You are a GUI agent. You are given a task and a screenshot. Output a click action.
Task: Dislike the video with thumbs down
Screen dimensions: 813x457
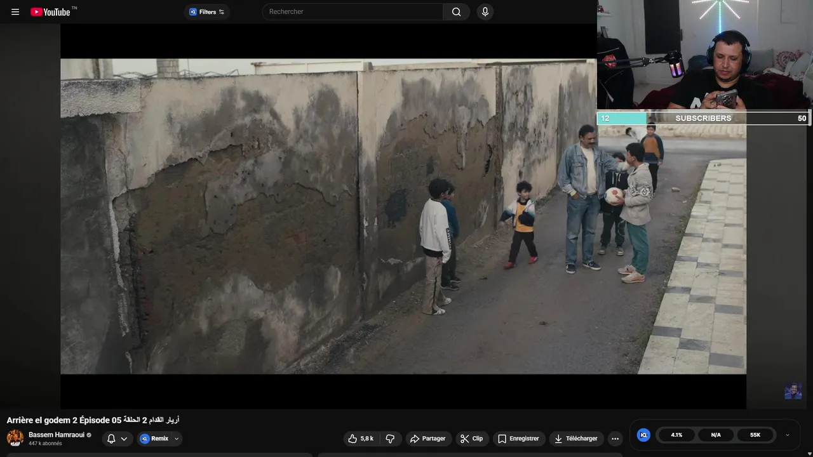(x=390, y=439)
